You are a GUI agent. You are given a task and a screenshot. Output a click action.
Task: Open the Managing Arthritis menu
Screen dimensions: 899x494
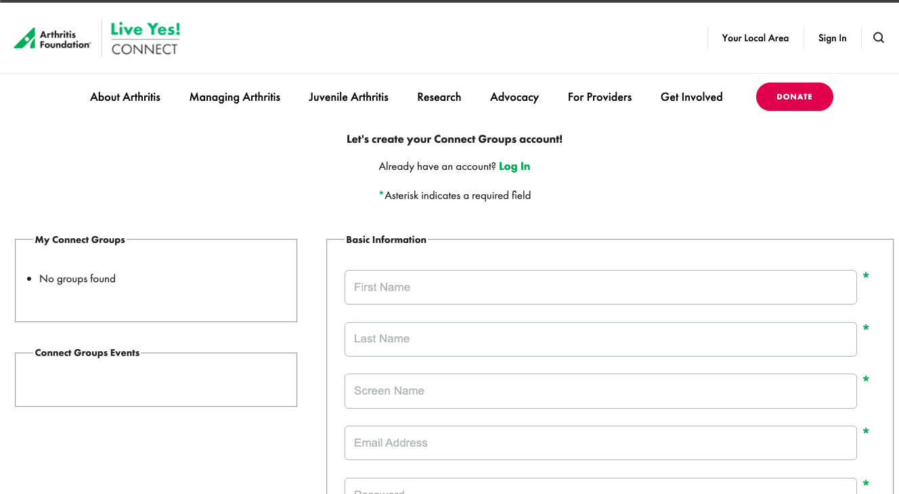coord(235,97)
